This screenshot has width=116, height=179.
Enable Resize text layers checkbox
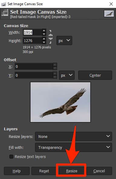[x=11, y=156]
